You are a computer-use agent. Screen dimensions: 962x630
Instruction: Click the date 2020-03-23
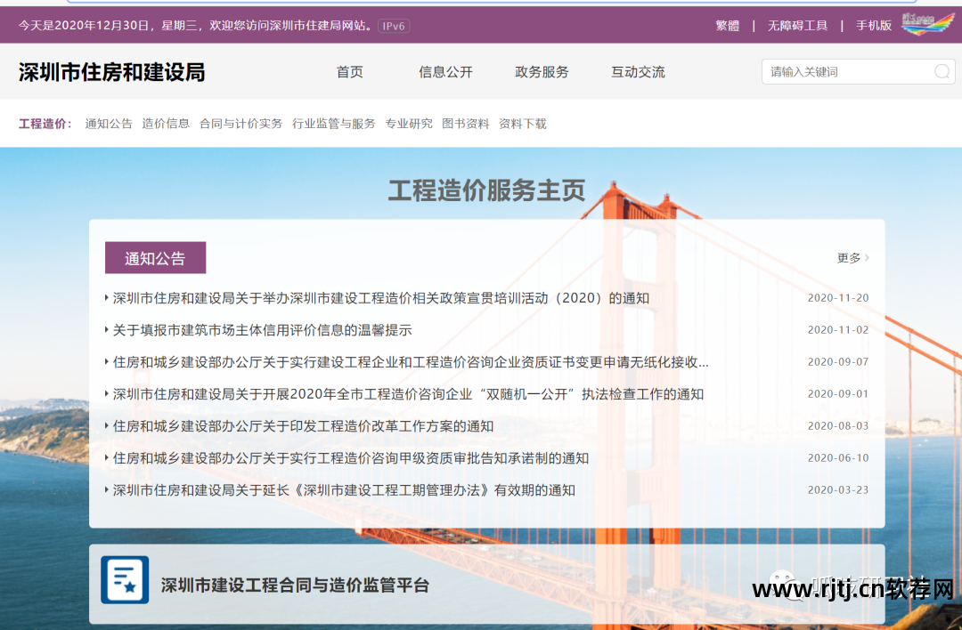(x=838, y=489)
